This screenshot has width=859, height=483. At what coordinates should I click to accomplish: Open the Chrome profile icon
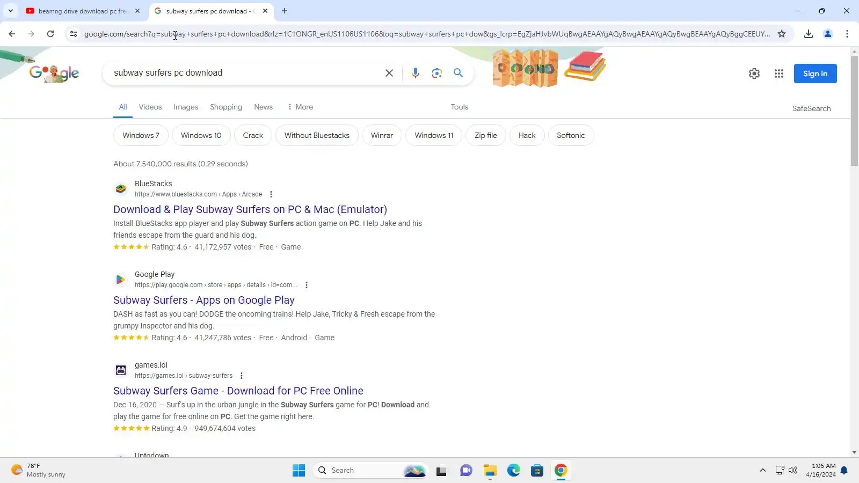click(828, 34)
